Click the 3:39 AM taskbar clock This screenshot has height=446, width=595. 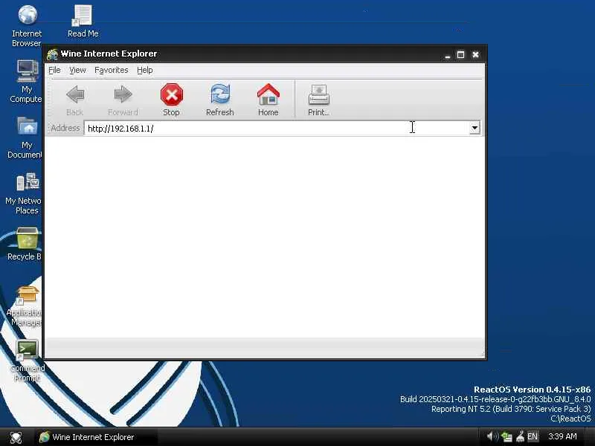[562, 436]
